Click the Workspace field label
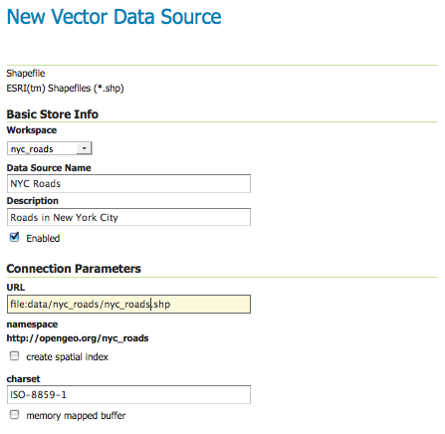Screen dimensions: 445x434 (32, 130)
